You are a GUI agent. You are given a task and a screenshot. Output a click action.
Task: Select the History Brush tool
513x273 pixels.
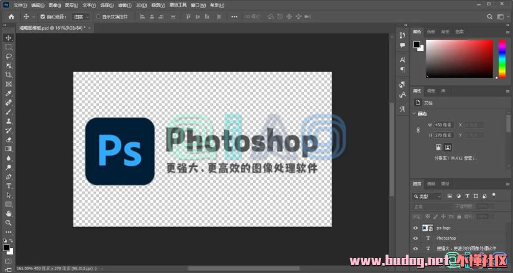pos(8,130)
